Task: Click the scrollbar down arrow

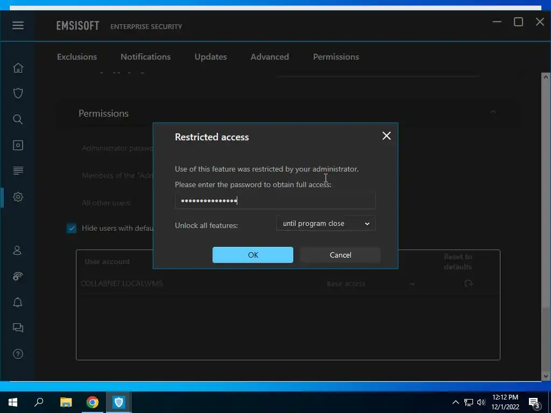Action: [x=546, y=376]
